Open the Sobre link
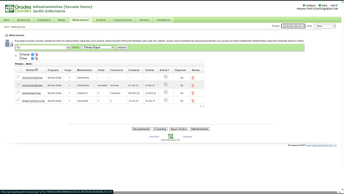 325,5
